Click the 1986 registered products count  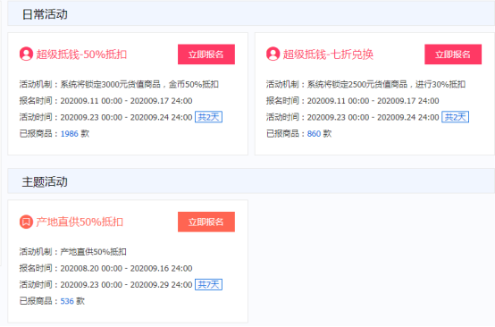69,134
